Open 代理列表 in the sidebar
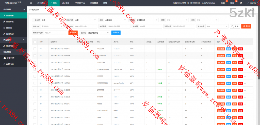 click(x=10, y=46)
